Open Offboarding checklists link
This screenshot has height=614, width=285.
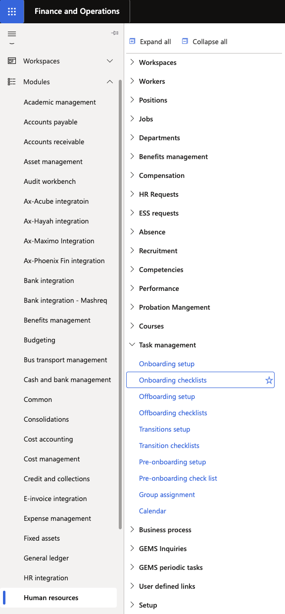(x=173, y=413)
